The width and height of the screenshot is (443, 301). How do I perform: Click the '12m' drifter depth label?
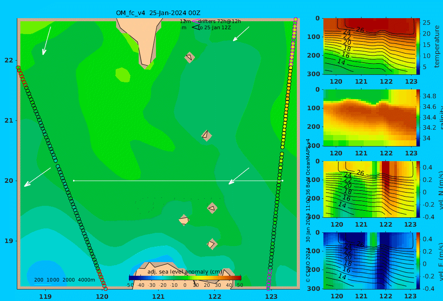pyautogui.click(x=185, y=21)
